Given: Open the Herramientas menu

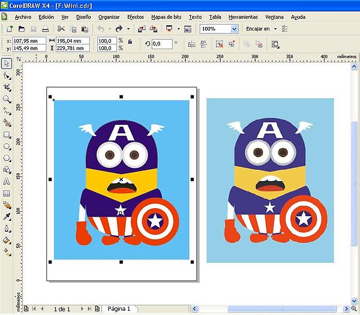Looking at the screenshot, I should [x=243, y=17].
